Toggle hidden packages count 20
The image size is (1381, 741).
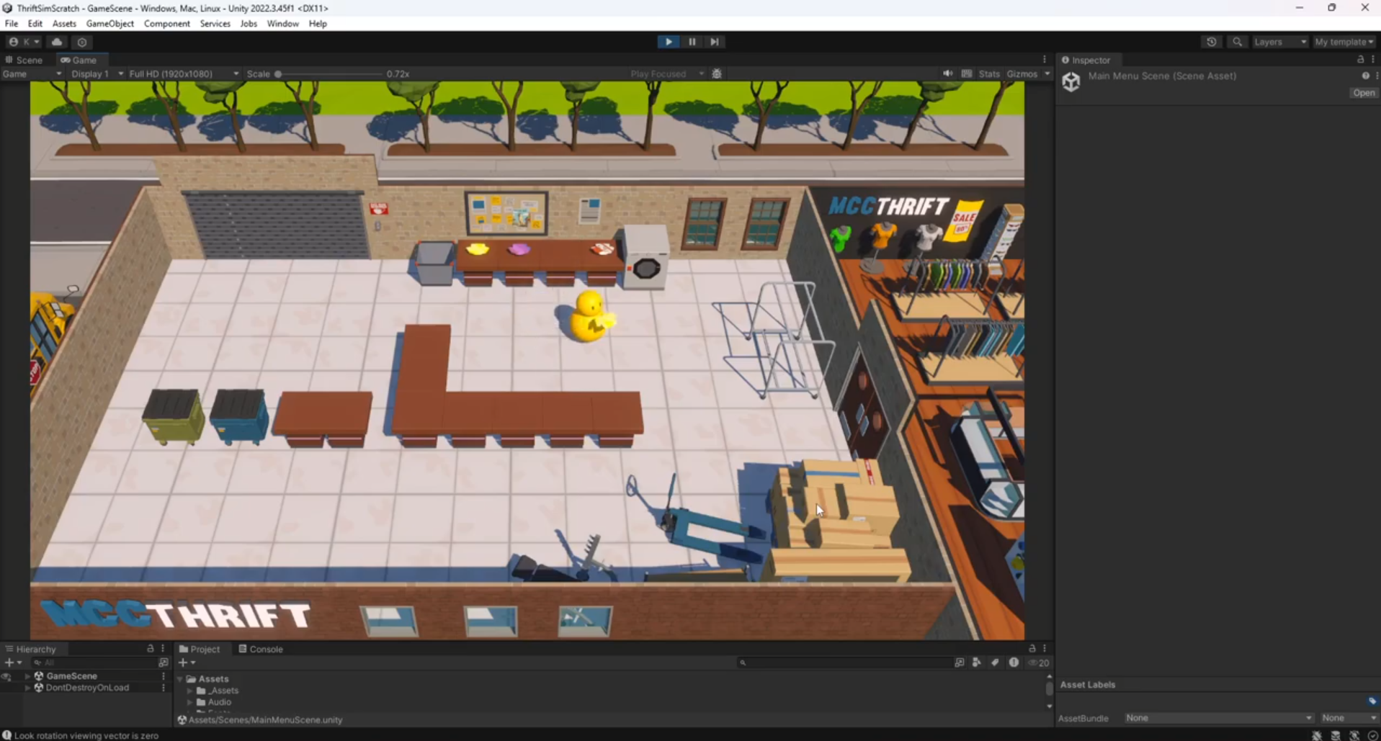pos(1039,663)
